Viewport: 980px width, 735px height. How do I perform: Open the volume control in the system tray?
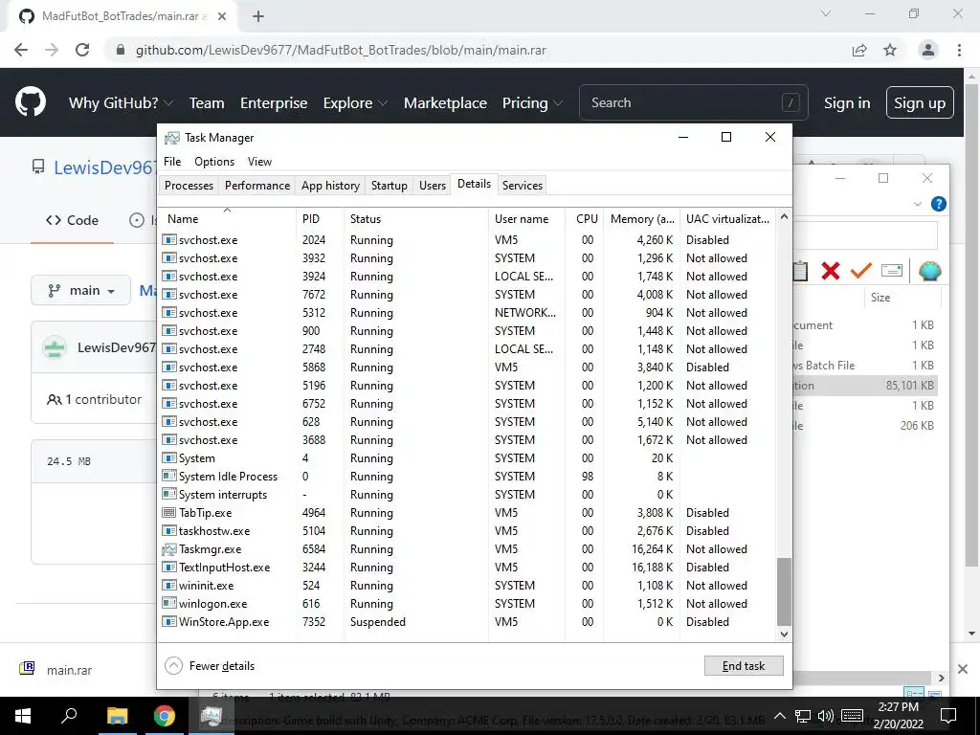[826, 716]
